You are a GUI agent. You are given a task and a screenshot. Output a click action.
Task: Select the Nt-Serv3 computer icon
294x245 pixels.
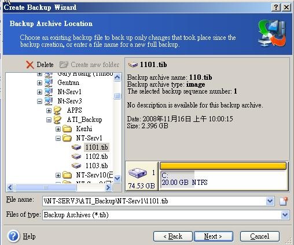[x=49, y=101]
